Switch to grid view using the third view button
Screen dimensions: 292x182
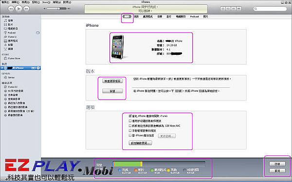pos(234,9)
